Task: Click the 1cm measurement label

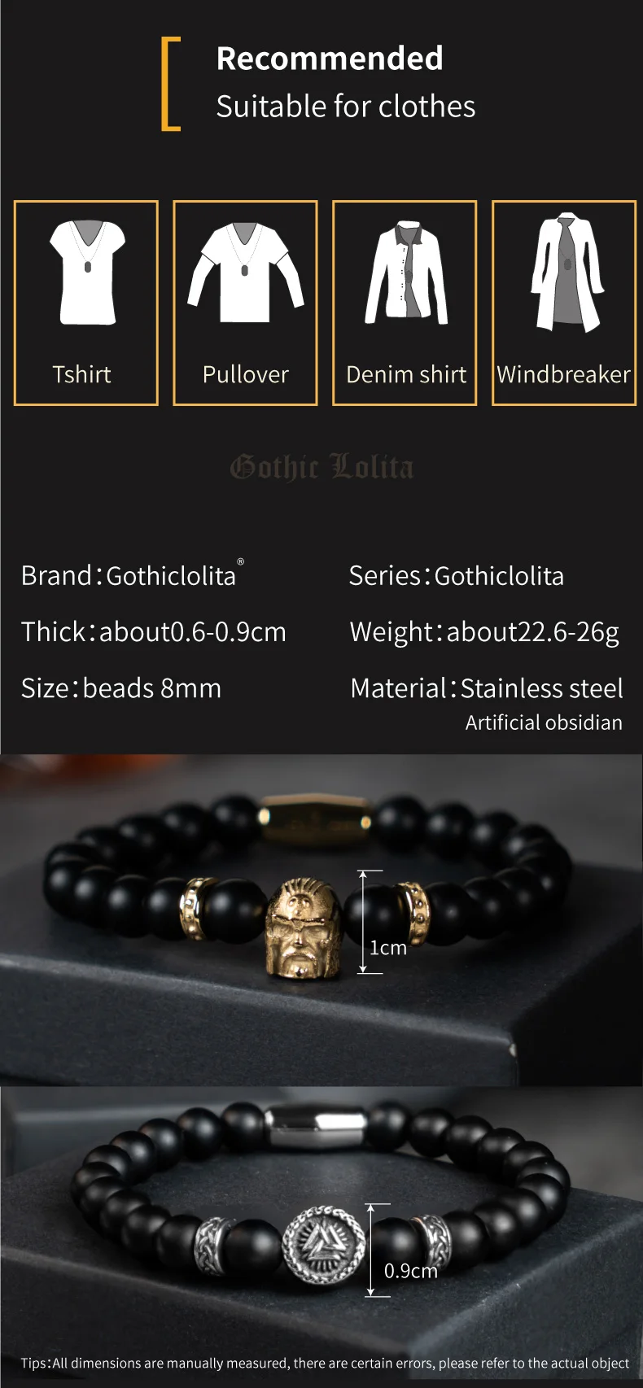Action: [x=387, y=947]
